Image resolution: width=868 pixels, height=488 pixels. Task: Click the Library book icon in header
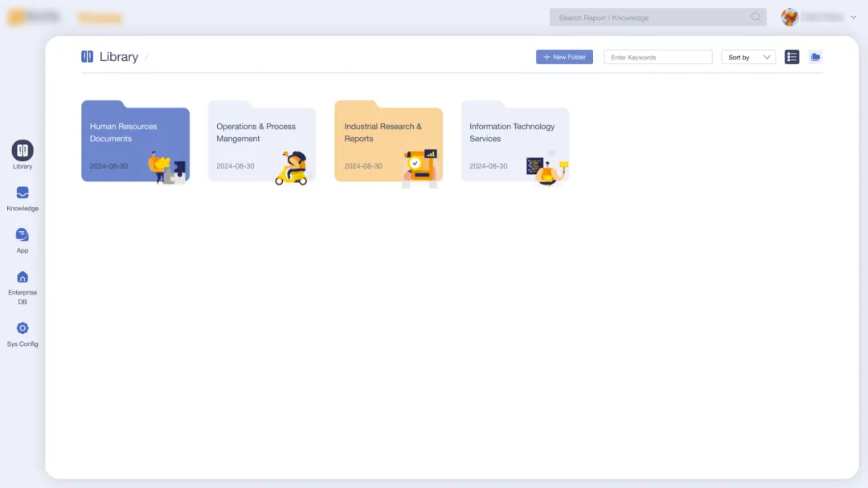88,57
